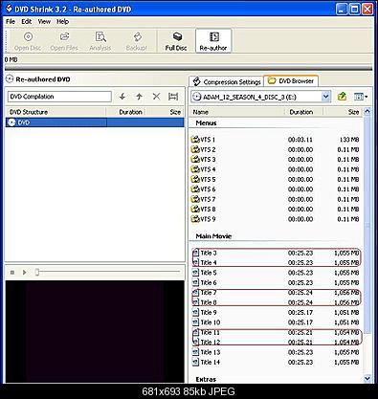Select the VTS 6 menu item
The width and height of the screenshot is (378, 399).
click(x=276, y=189)
